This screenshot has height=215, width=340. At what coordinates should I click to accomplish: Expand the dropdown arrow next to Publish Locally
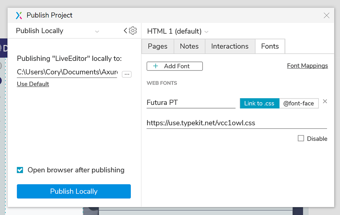pyautogui.click(x=97, y=31)
